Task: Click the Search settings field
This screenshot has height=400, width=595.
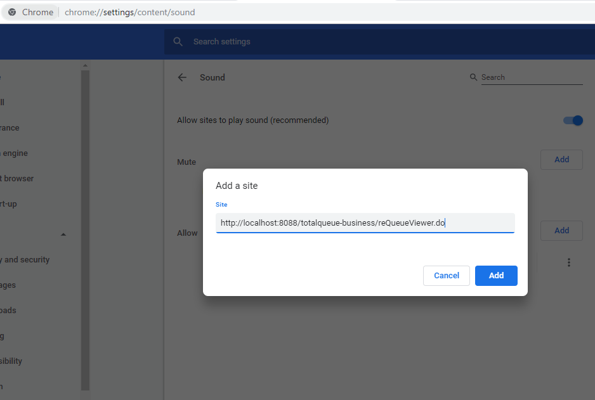Action: click(379, 42)
